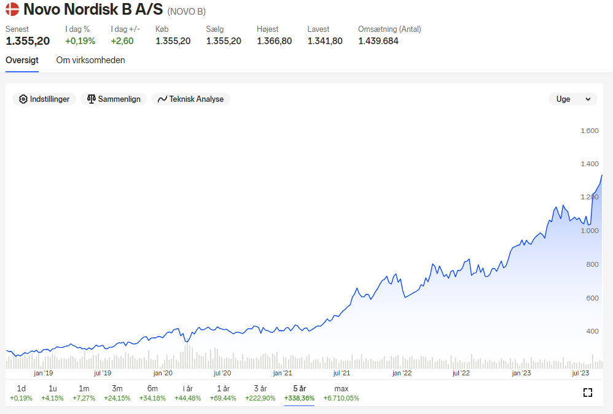Choose the 3m period
This screenshot has height=414, width=613.
pos(117,393)
